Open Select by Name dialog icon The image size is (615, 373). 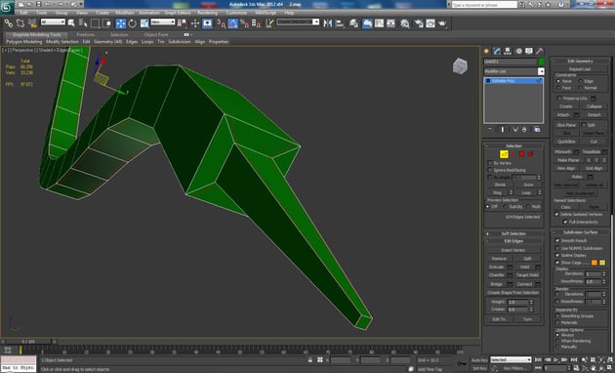tap(83, 23)
